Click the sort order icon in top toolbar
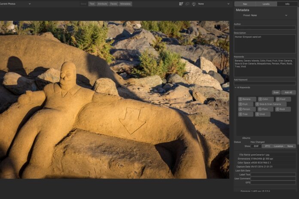This screenshot has height=199, width=299. 181,4
